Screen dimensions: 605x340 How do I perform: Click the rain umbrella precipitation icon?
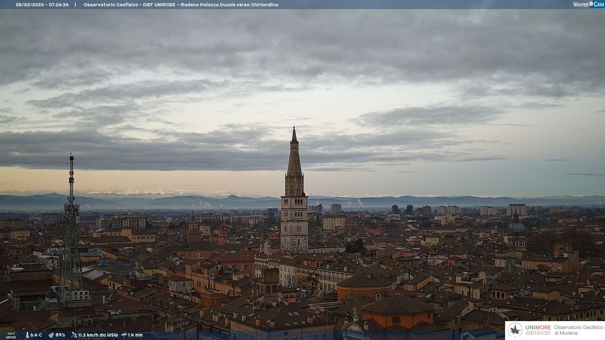[124, 335]
